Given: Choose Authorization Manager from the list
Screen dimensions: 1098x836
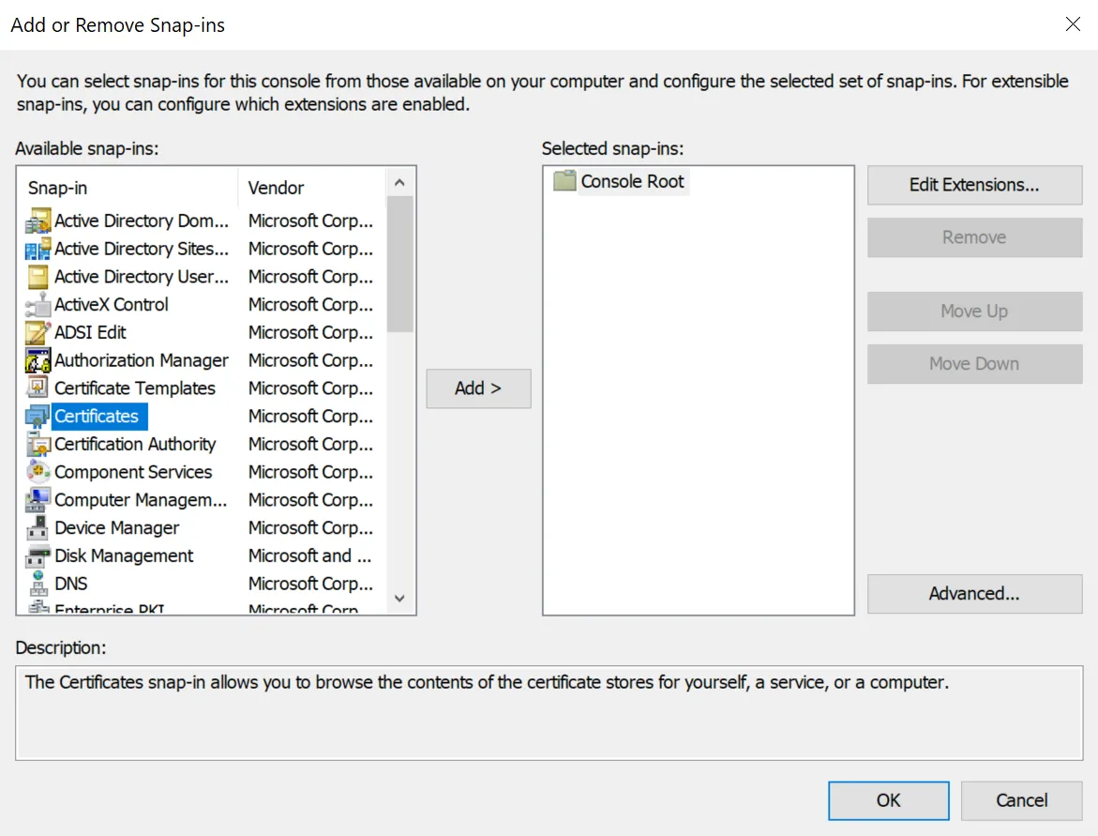Looking at the screenshot, I should 142,361.
